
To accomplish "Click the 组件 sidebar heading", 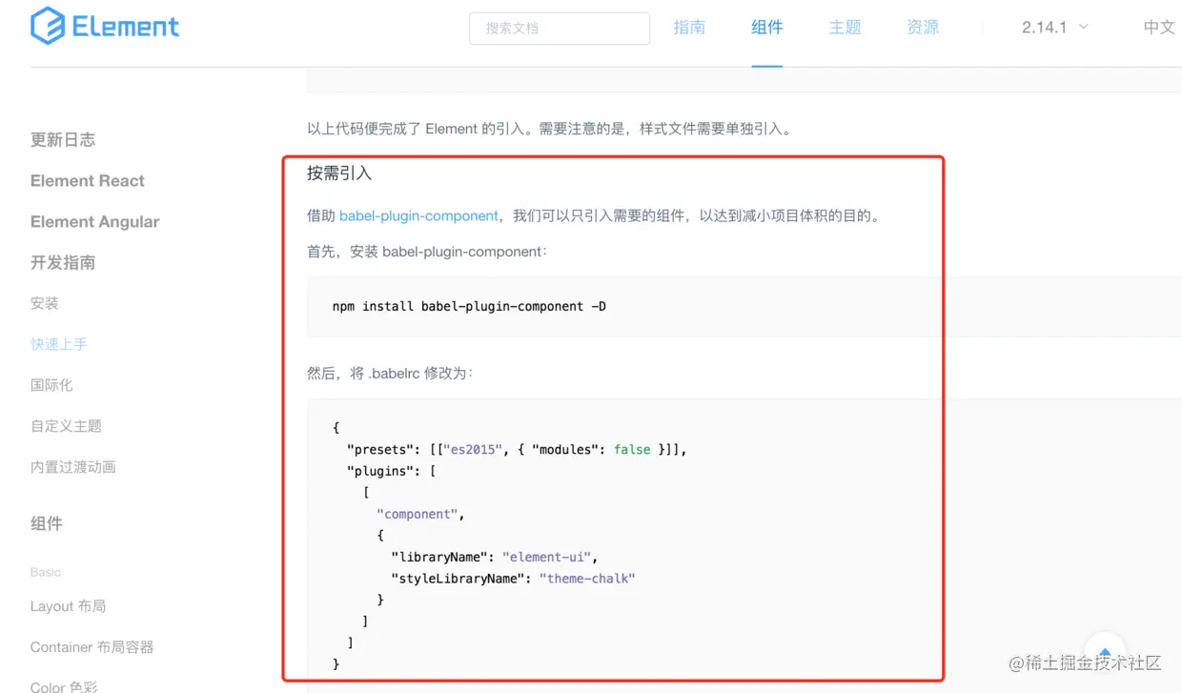I will [47, 523].
